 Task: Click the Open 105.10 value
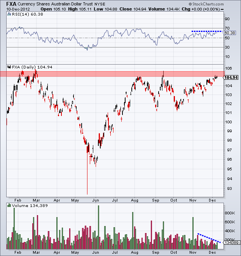click(53, 9)
